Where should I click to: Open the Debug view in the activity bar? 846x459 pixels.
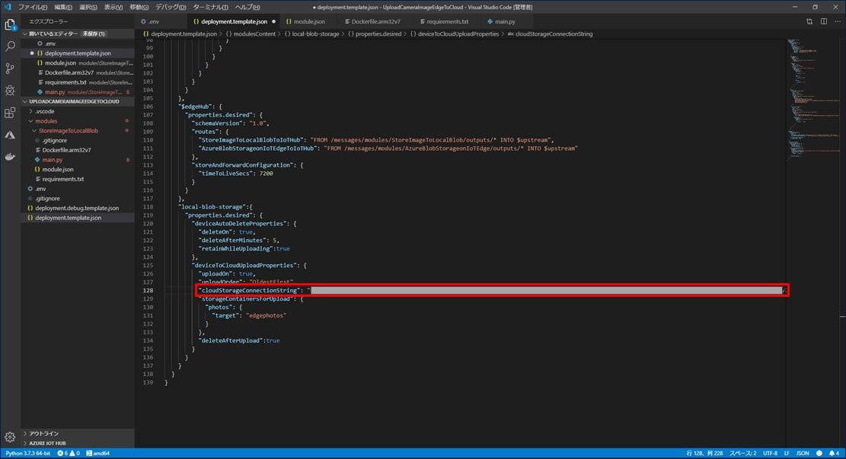[x=10, y=90]
